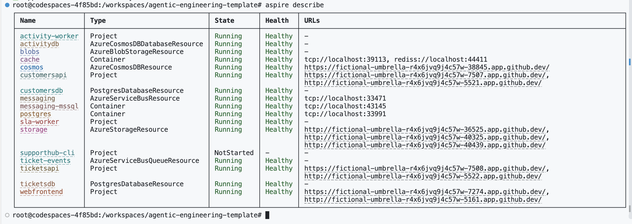
Task: Open the cosmos resource link
Action: (32, 67)
